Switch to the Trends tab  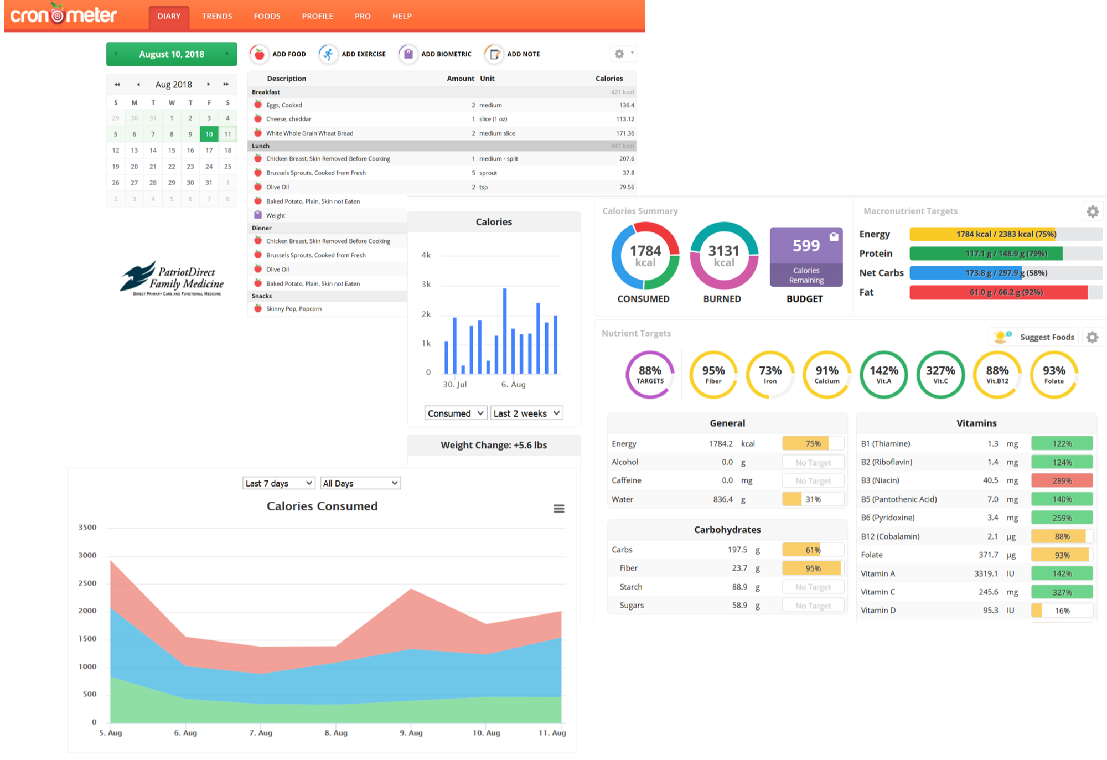(x=217, y=16)
